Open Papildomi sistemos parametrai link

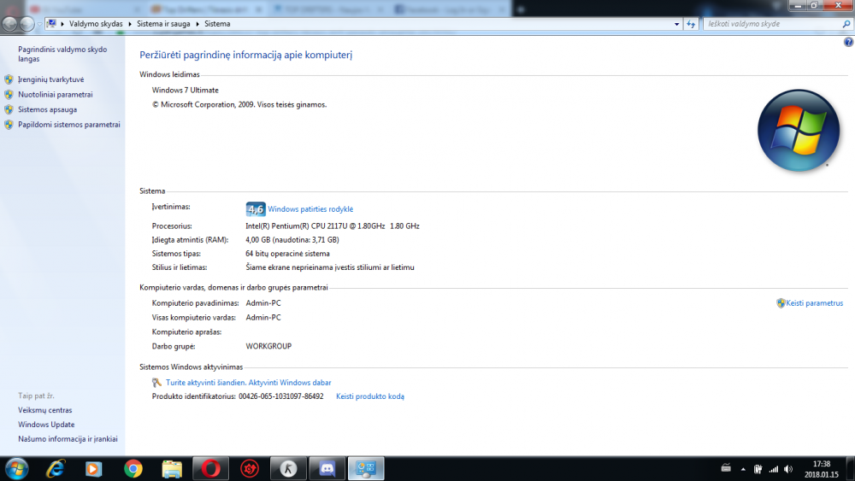68,125
